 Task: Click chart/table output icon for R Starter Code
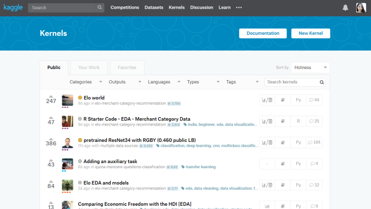point(267,121)
